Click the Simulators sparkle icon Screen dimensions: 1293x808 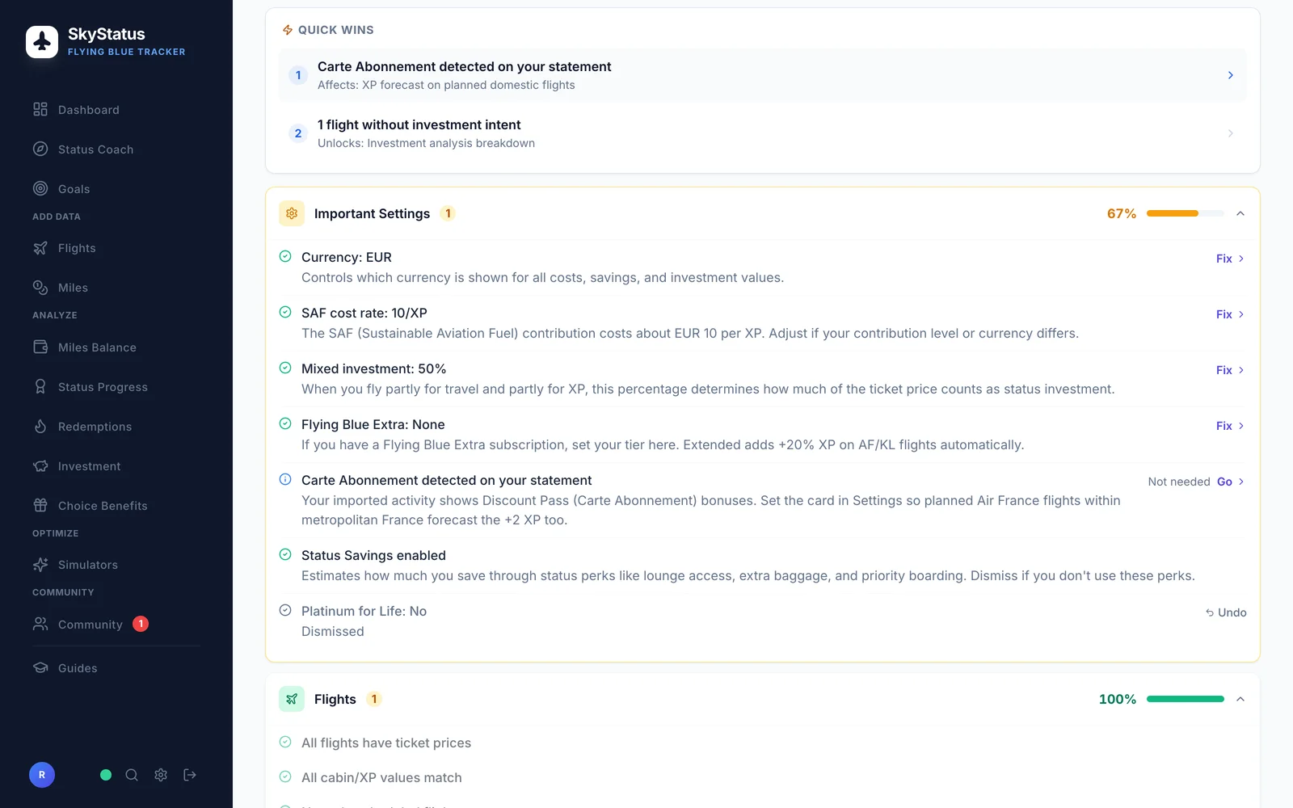40,565
